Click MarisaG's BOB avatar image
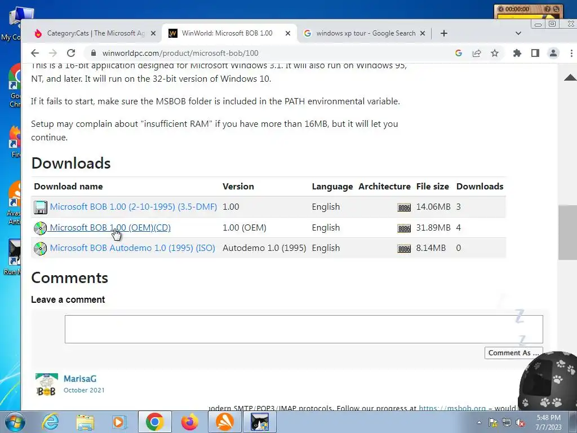The image size is (577, 433). pyautogui.click(x=46, y=385)
